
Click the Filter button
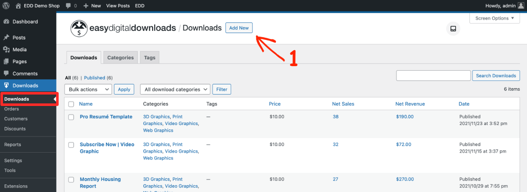click(222, 89)
